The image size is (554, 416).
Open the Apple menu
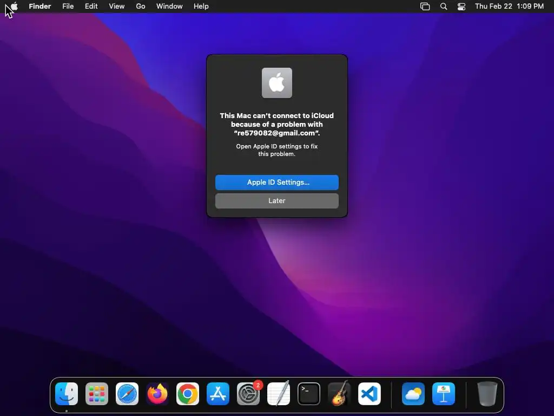tap(14, 6)
